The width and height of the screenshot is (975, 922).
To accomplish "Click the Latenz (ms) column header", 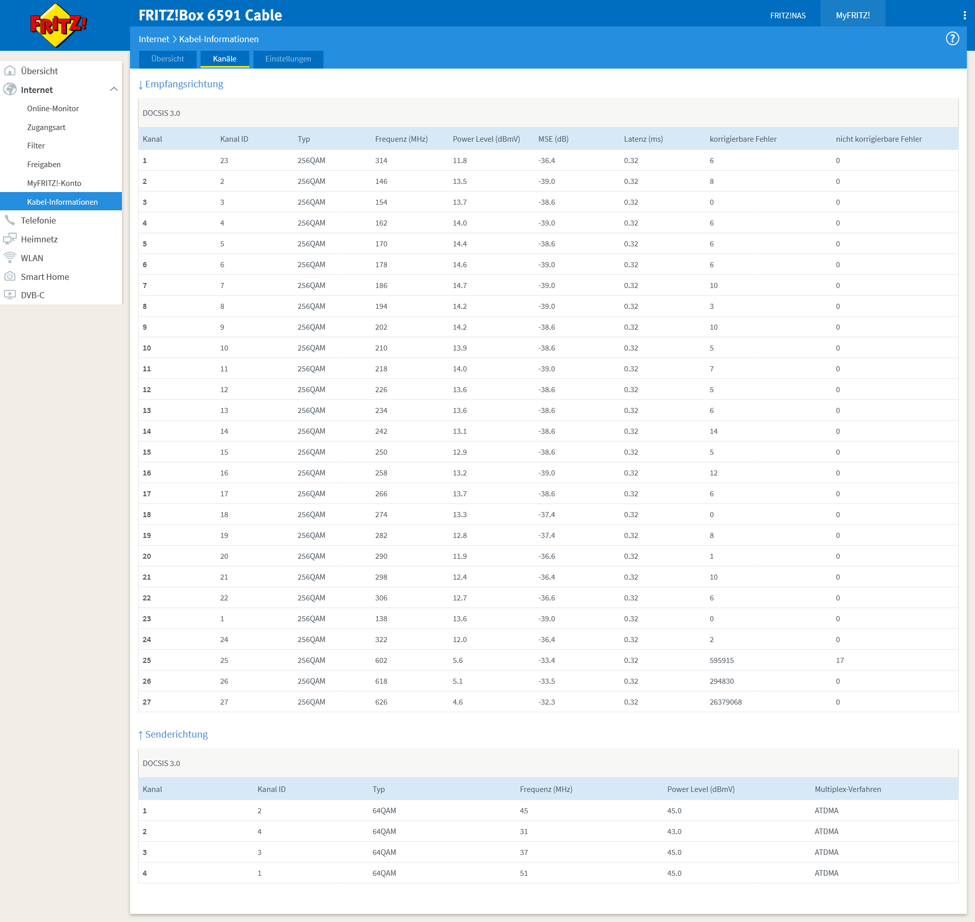I will coord(643,139).
